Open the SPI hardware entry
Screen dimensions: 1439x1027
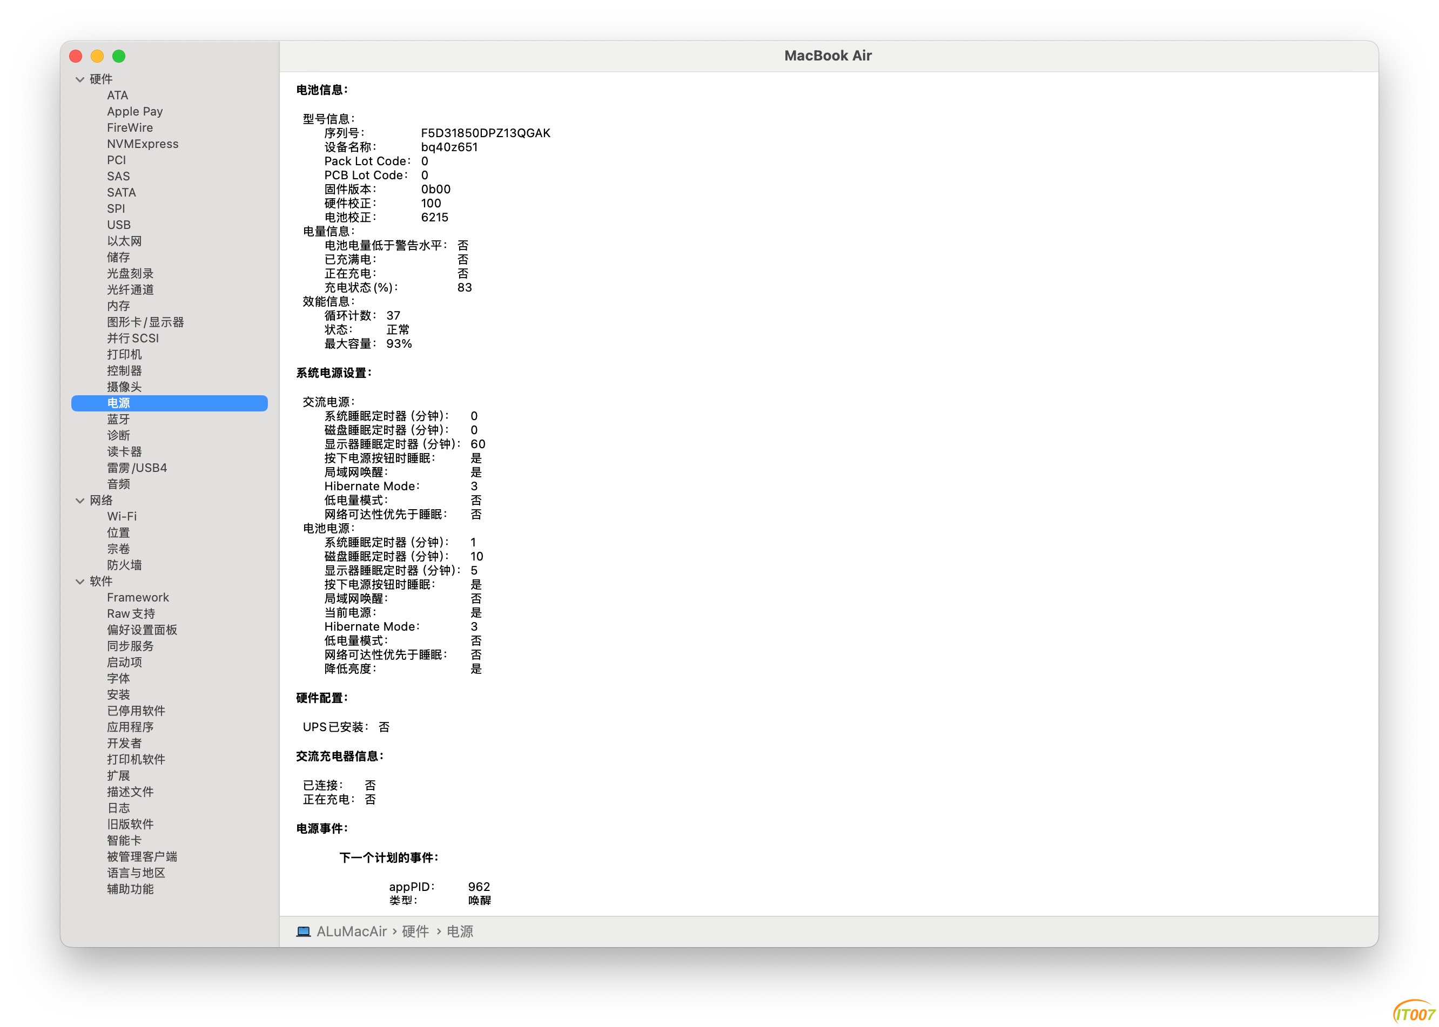(116, 208)
